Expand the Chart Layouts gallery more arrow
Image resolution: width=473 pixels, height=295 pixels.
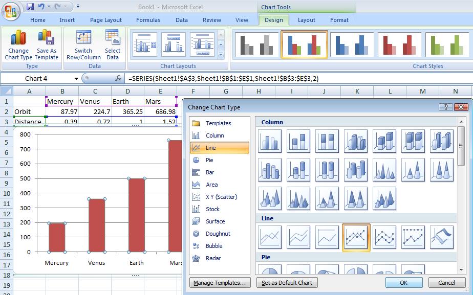(x=221, y=54)
